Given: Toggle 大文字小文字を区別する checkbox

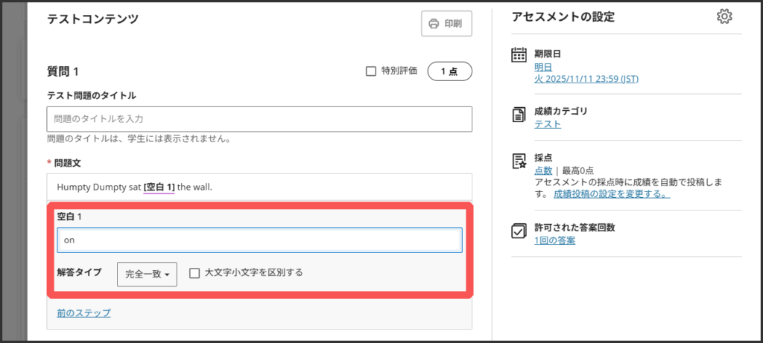Looking at the screenshot, I should click(194, 273).
